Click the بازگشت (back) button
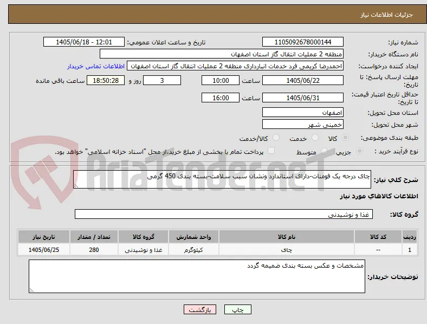Screen dimensions: 427x324 coord(200,309)
